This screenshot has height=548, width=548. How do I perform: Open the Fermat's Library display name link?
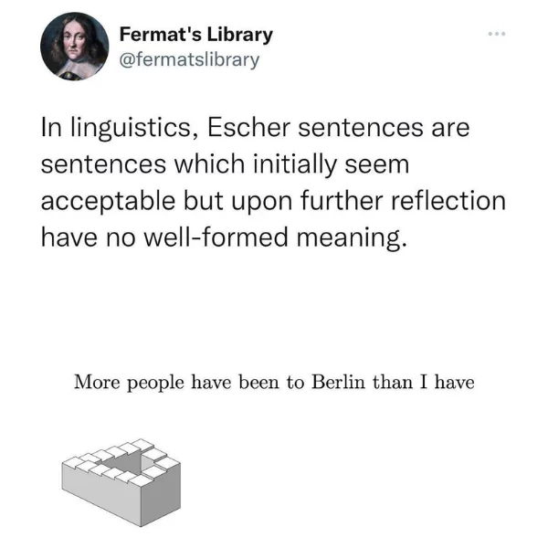[196, 36]
